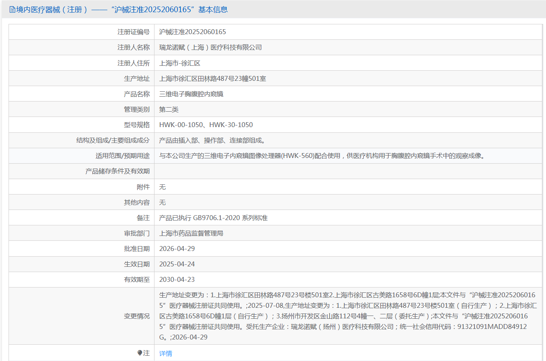546x361 pixels.
Task: Select the change-history paragraph starting 生产地址变更为
Action: 348,316
